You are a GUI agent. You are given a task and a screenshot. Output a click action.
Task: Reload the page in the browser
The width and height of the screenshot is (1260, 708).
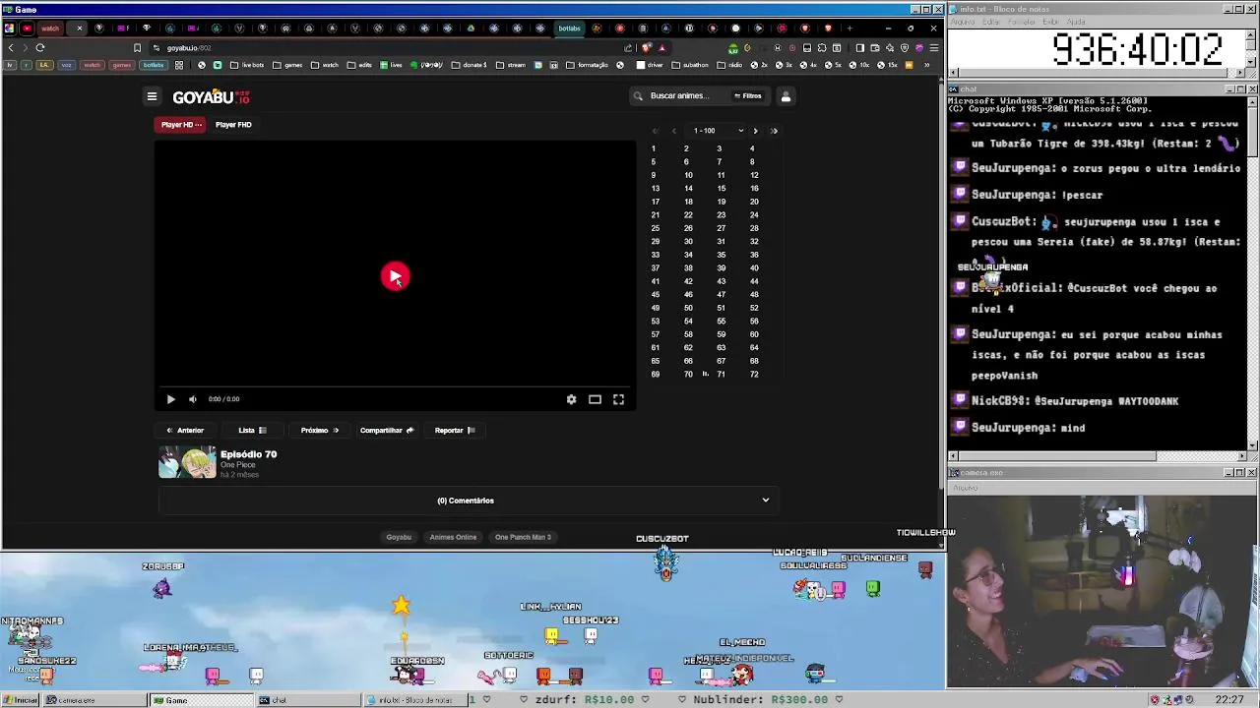40,47
